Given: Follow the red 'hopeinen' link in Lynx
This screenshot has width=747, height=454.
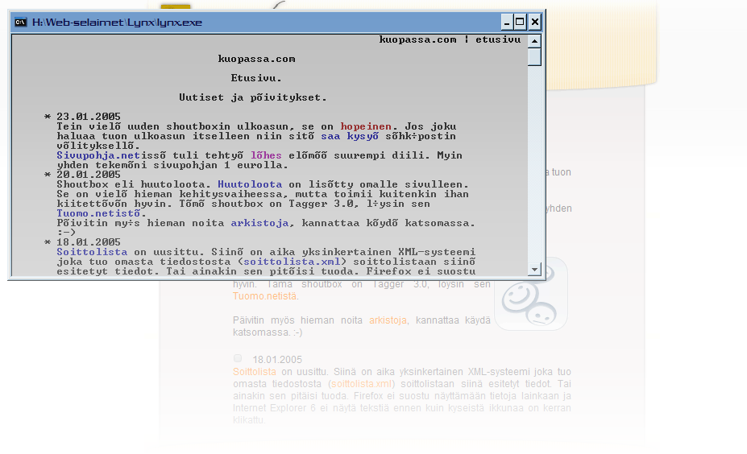Looking at the screenshot, I should 366,126.
